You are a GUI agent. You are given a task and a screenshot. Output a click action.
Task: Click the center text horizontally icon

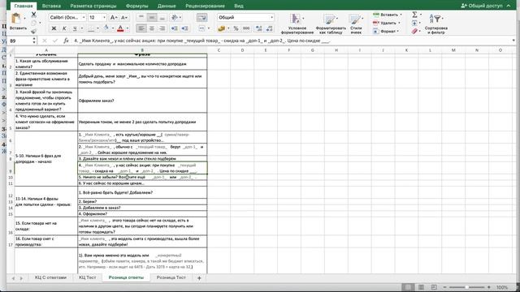pos(152,28)
